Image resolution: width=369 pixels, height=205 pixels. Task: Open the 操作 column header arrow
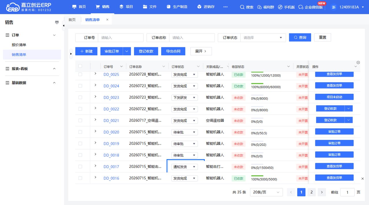[355, 67]
